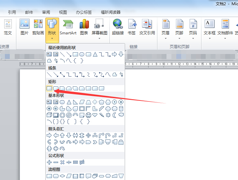Insert a SmartArt graphic
238x180 pixels.
(68, 27)
